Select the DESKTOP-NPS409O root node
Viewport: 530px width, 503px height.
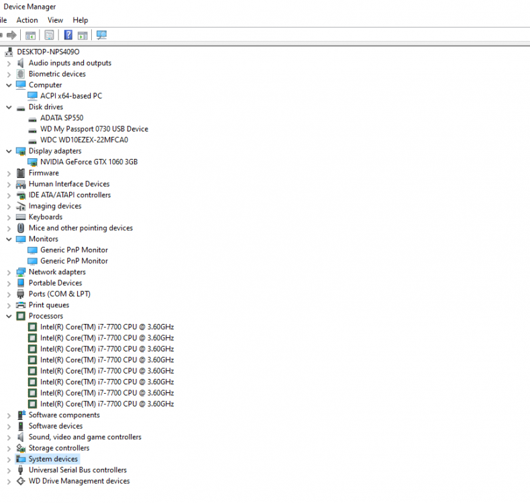pyautogui.click(x=48, y=52)
